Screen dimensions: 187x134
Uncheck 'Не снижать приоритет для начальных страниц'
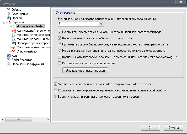pos(60,32)
